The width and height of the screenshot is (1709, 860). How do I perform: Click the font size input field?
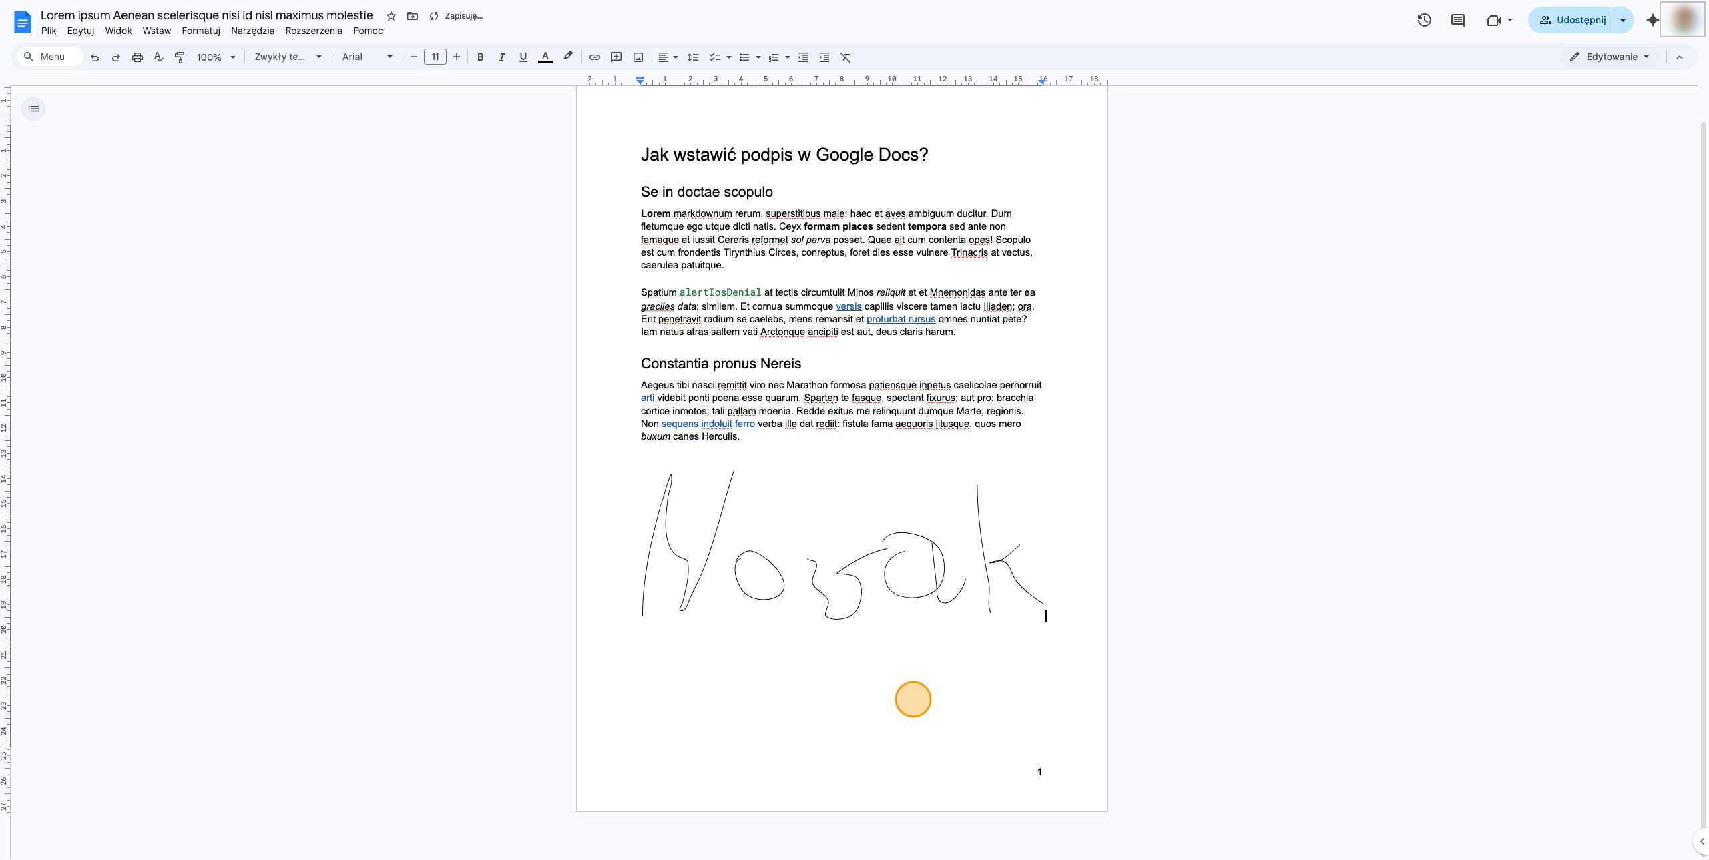coord(435,57)
